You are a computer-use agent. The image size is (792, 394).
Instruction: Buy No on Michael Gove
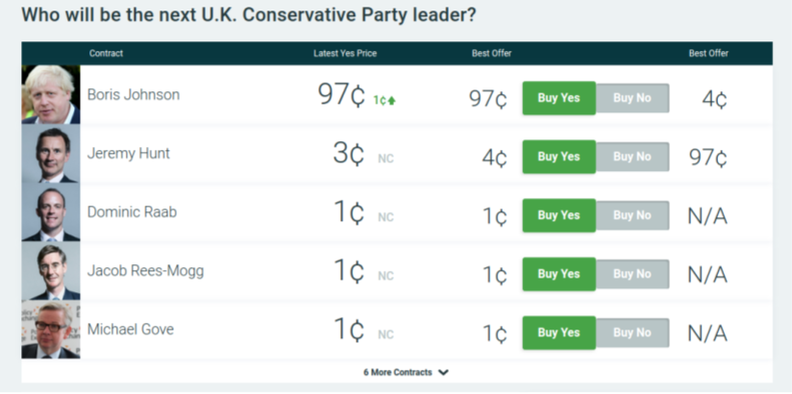pos(631,332)
